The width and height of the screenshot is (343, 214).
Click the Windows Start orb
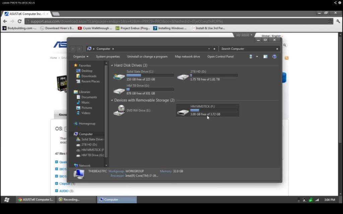7,200
